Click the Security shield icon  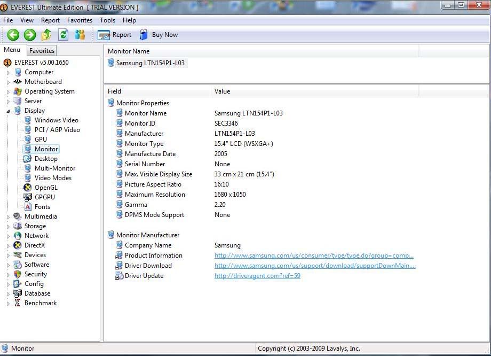coord(18,274)
